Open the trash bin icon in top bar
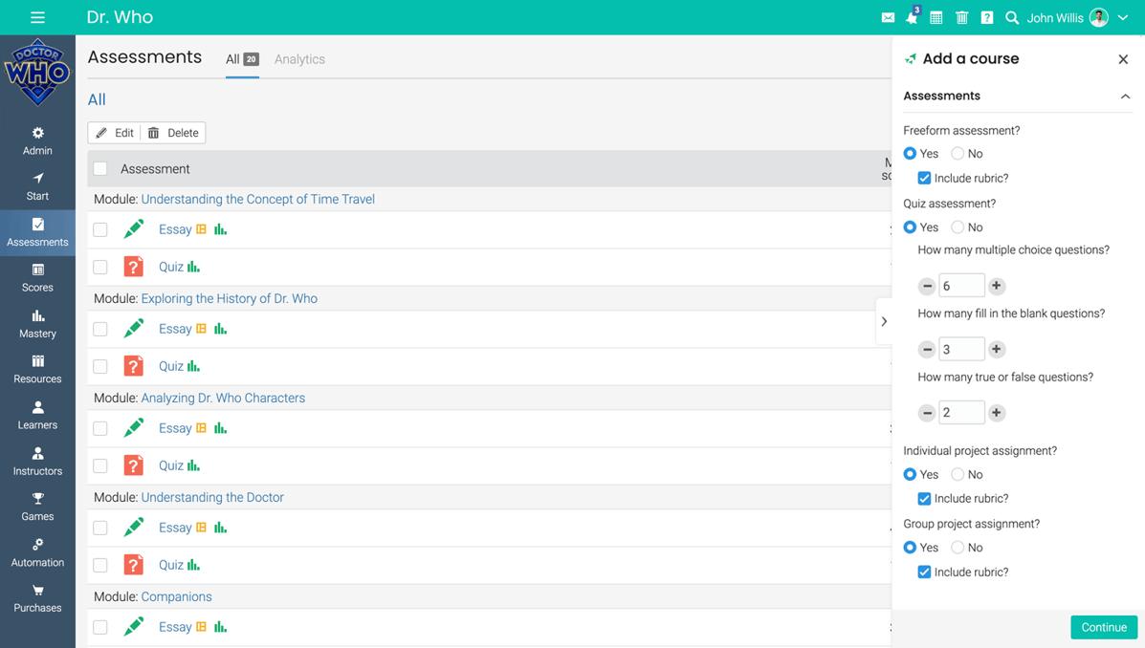1145x648 pixels. (x=962, y=18)
